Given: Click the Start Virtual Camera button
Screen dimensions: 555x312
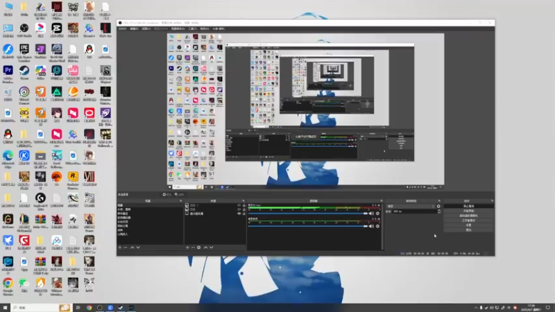Looking at the screenshot, I should pos(468,216).
